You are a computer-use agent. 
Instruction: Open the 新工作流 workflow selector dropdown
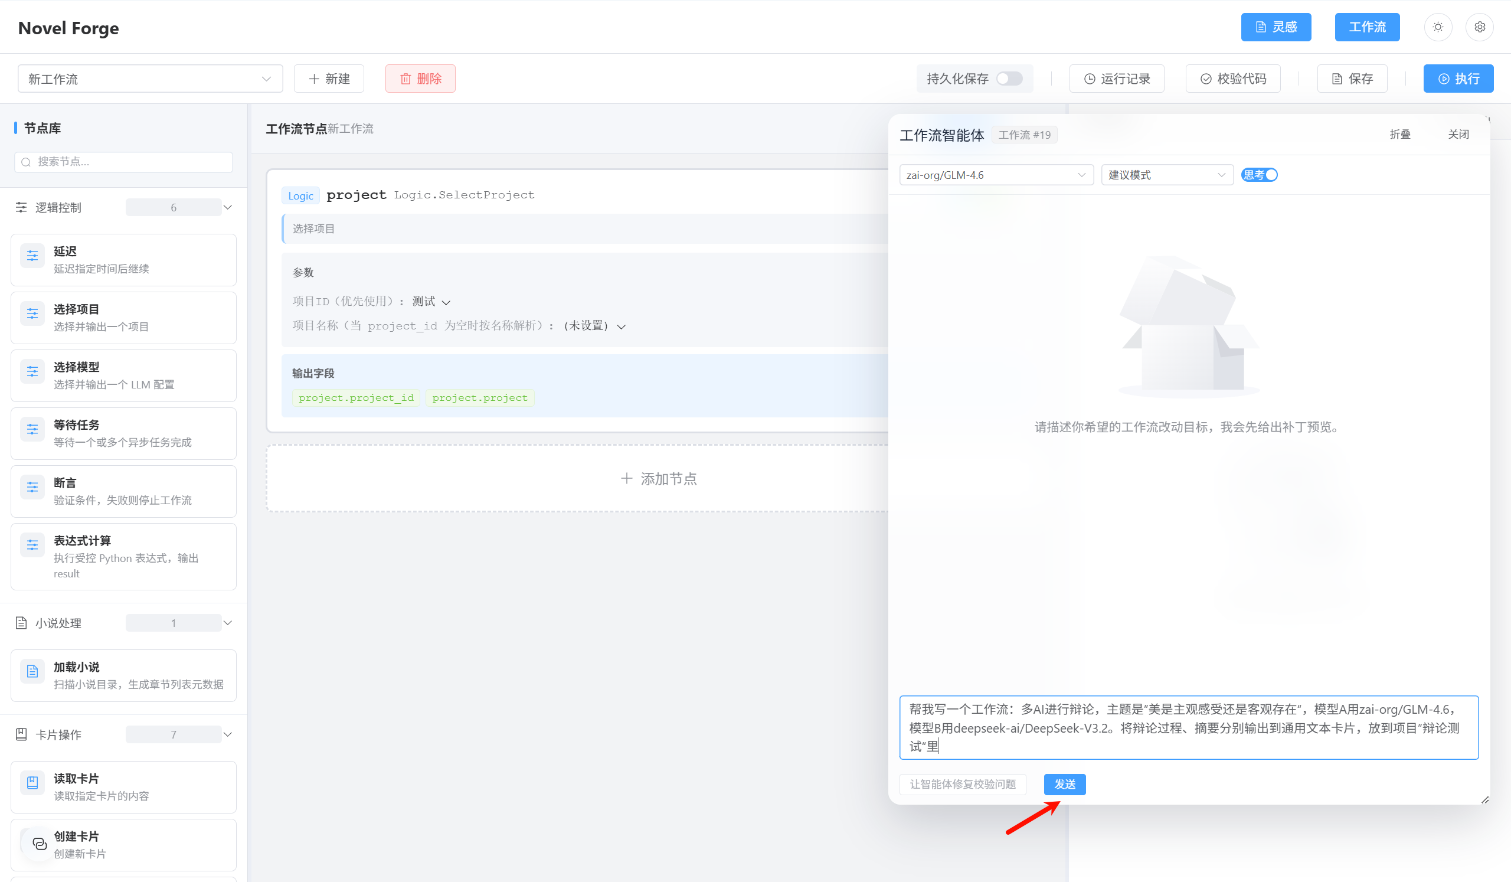[x=150, y=79]
